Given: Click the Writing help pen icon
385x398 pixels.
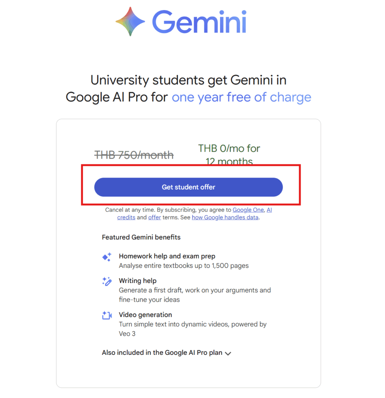Looking at the screenshot, I should (x=107, y=281).
